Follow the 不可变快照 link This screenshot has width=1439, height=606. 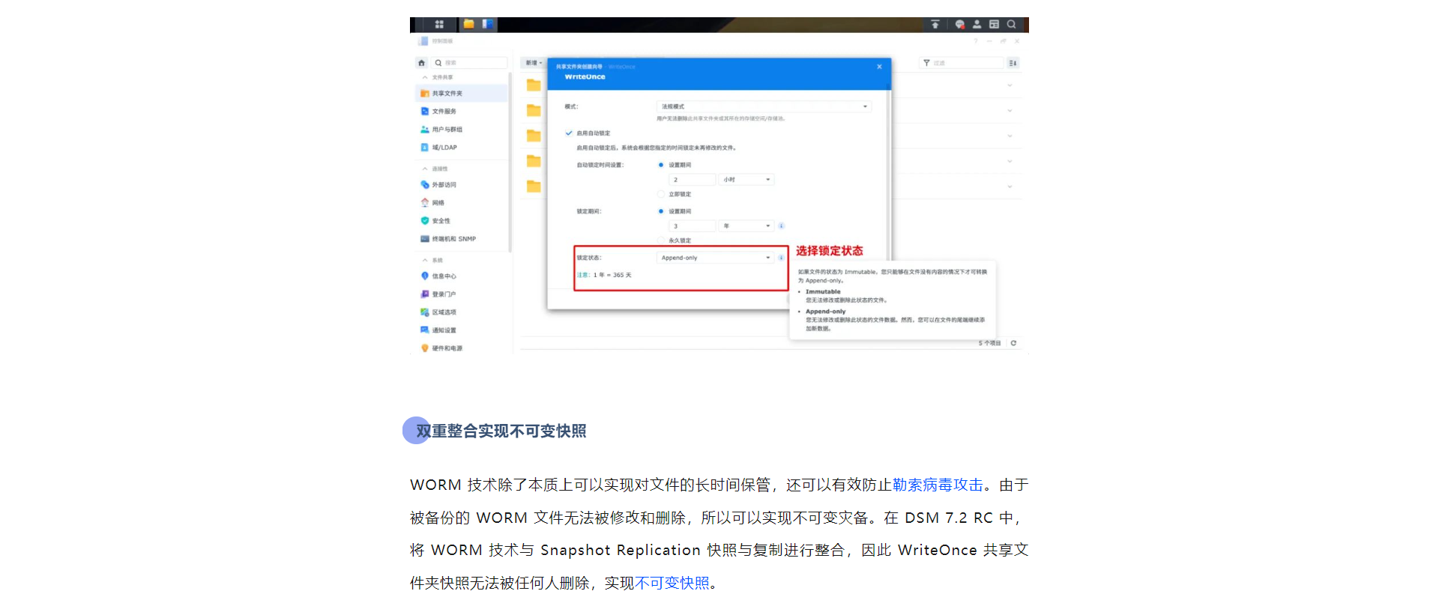pyautogui.click(x=672, y=584)
